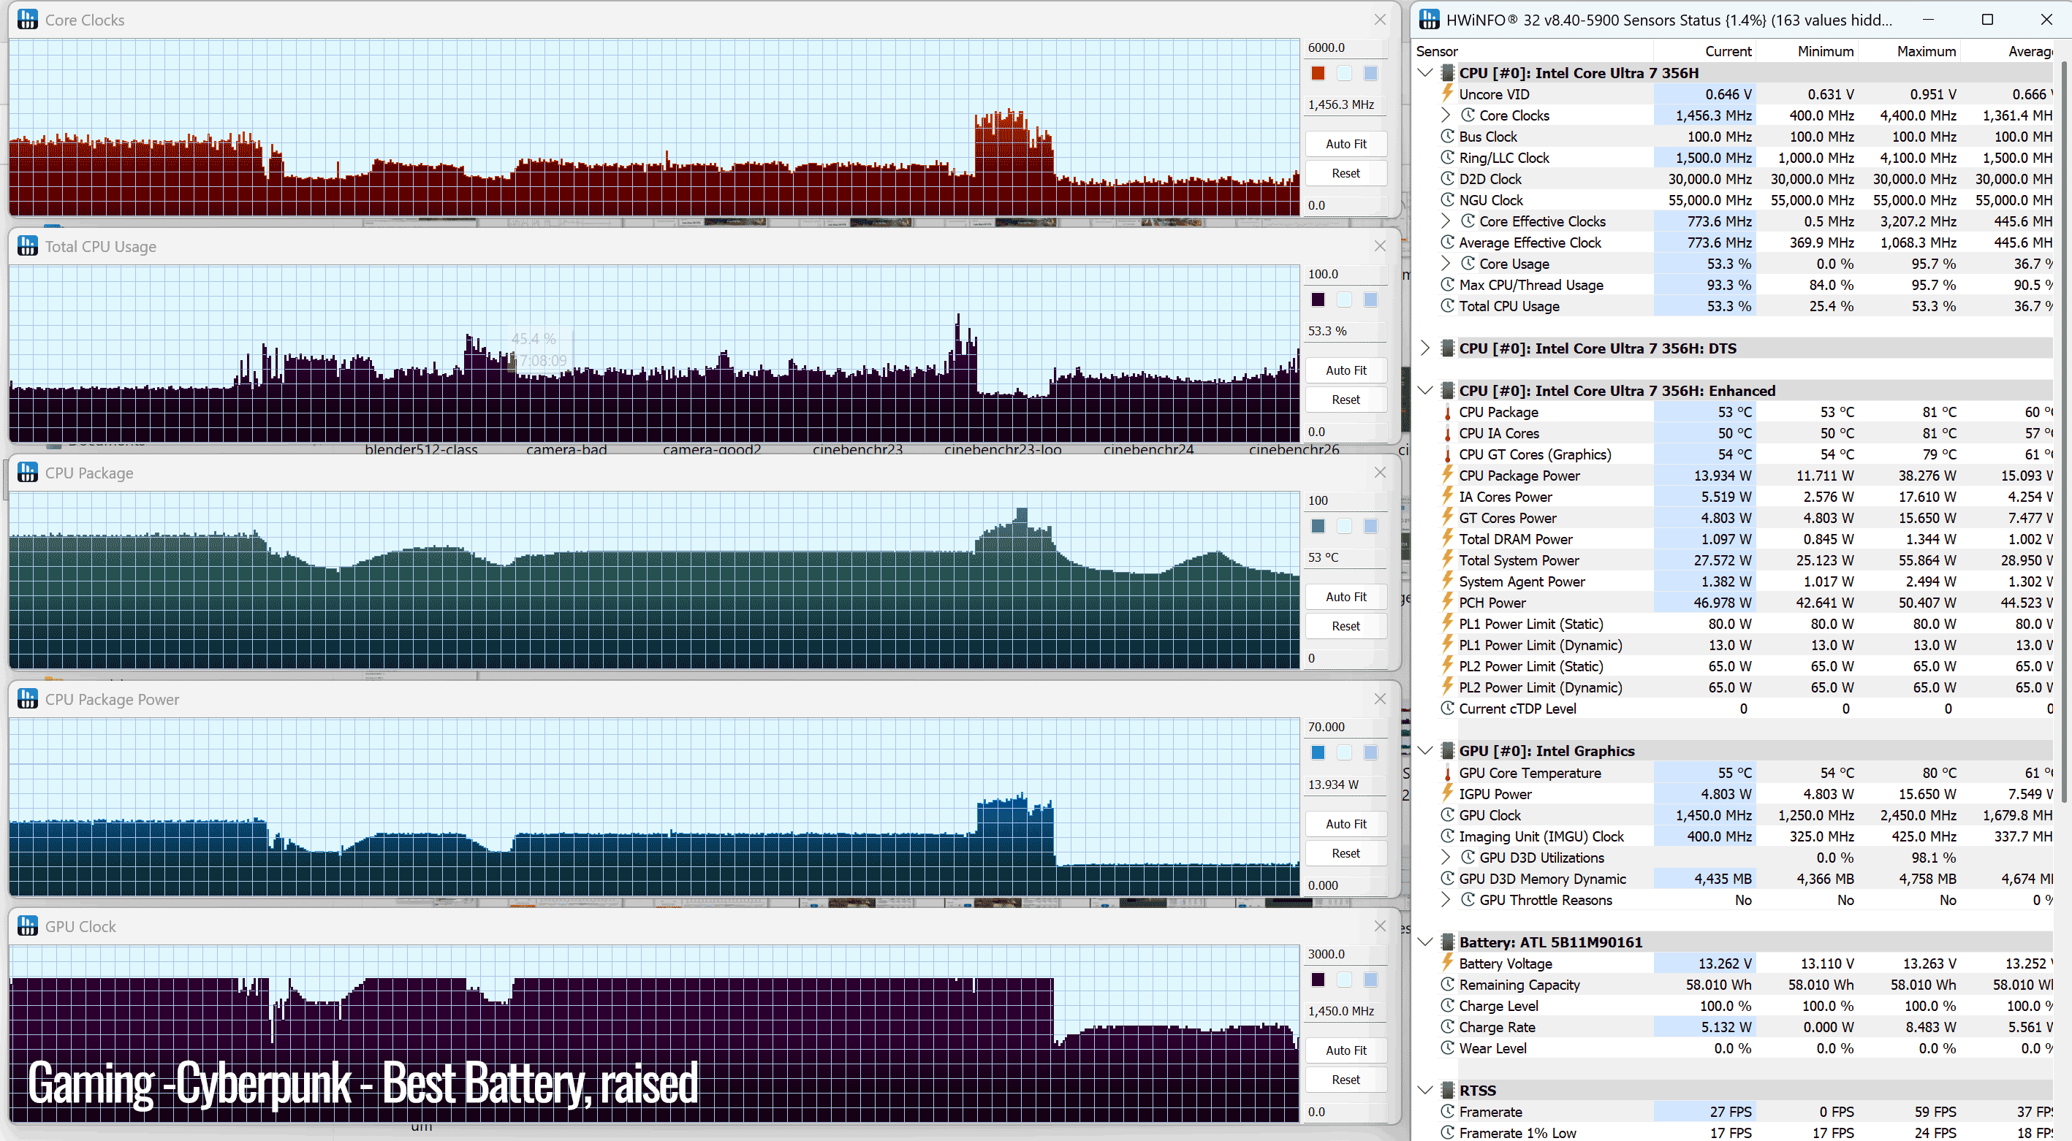Click the lightning icon next to IGPU Power
Viewport: 2072px width, 1141px height.
point(1448,793)
